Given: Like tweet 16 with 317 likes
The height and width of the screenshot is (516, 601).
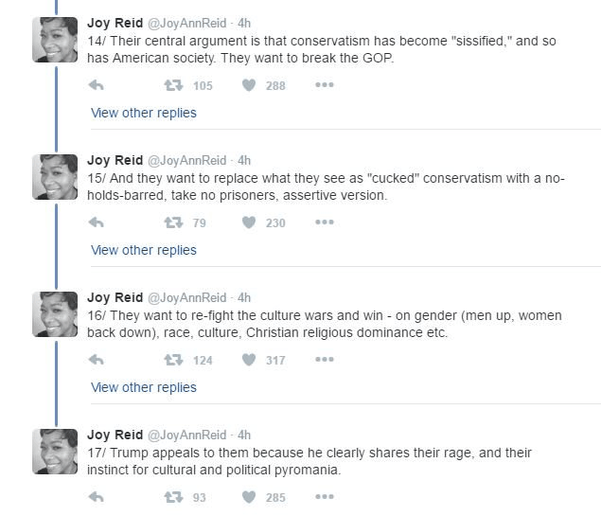Looking at the screenshot, I should tap(250, 360).
